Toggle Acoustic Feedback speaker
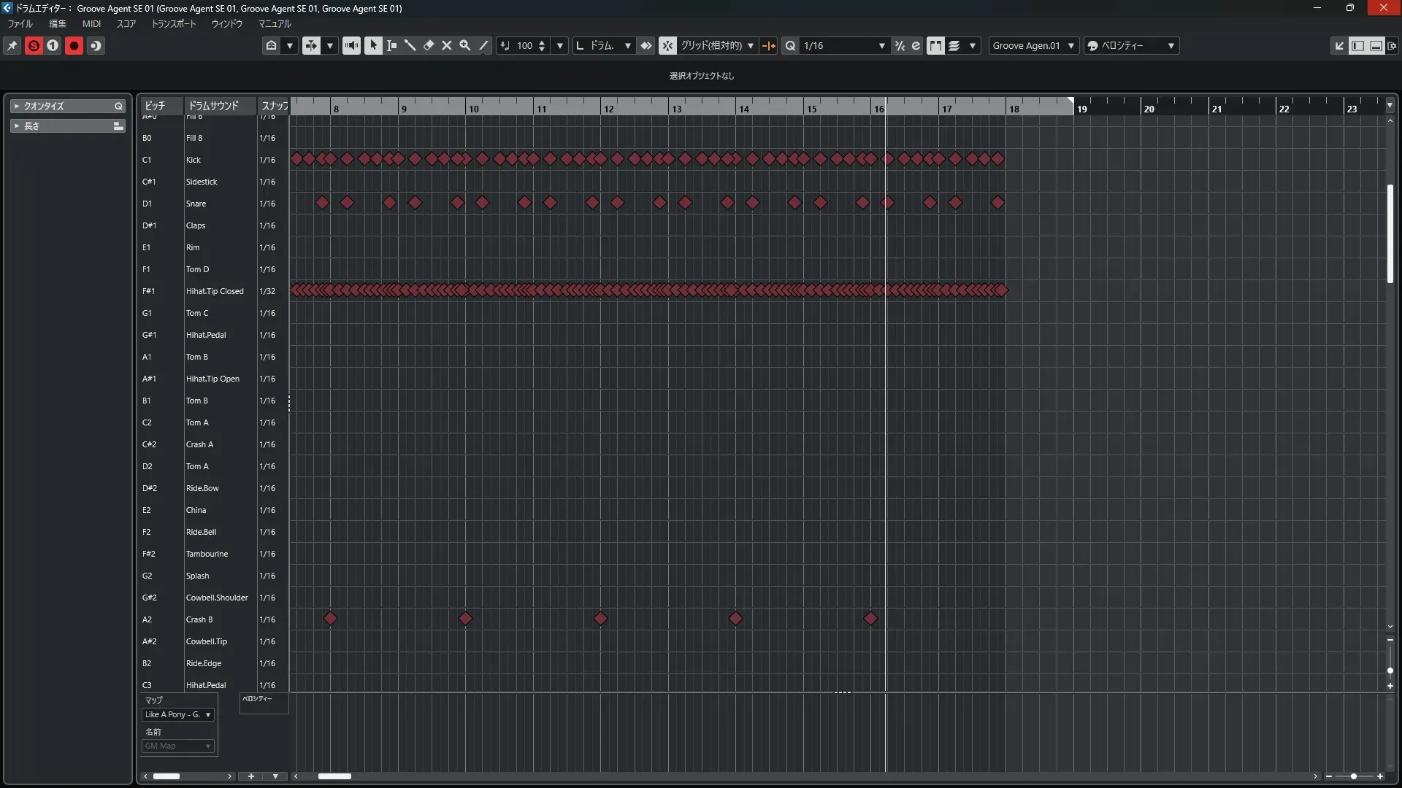Image resolution: width=1402 pixels, height=788 pixels. tap(351, 45)
